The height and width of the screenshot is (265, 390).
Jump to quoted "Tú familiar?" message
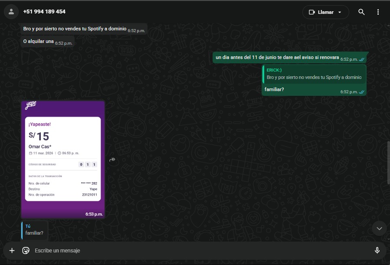click(34, 230)
